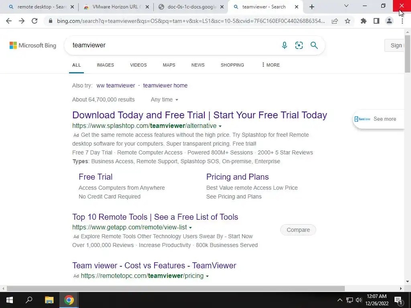Viewport: 411px width, 308px height.
Task: Open a new tab with the plus button
Action: 311,7
